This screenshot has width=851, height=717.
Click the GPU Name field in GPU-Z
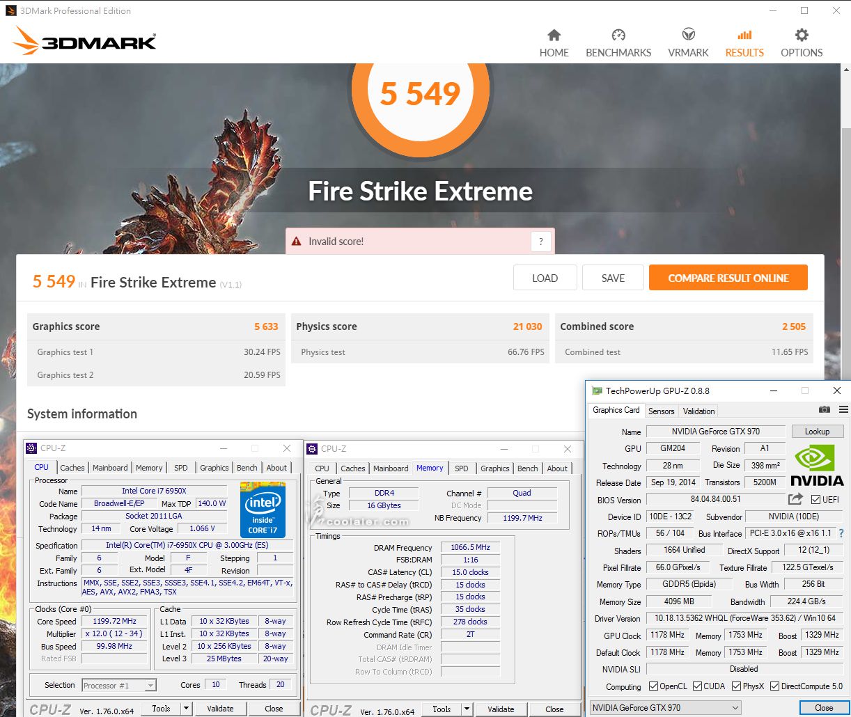click(715, 432)
